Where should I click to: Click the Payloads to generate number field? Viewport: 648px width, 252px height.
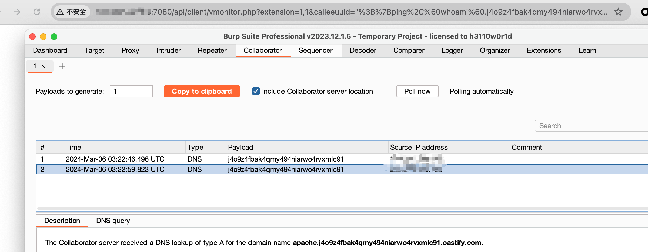coord(131,91)
